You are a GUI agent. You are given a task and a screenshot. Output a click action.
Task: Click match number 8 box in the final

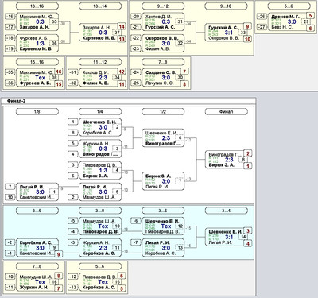coord(243,160)
